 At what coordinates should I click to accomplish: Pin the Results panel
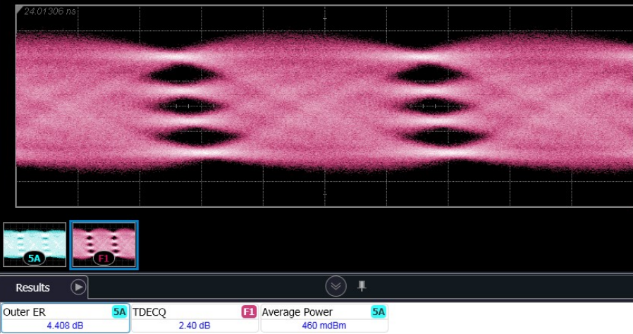[362, 286]
